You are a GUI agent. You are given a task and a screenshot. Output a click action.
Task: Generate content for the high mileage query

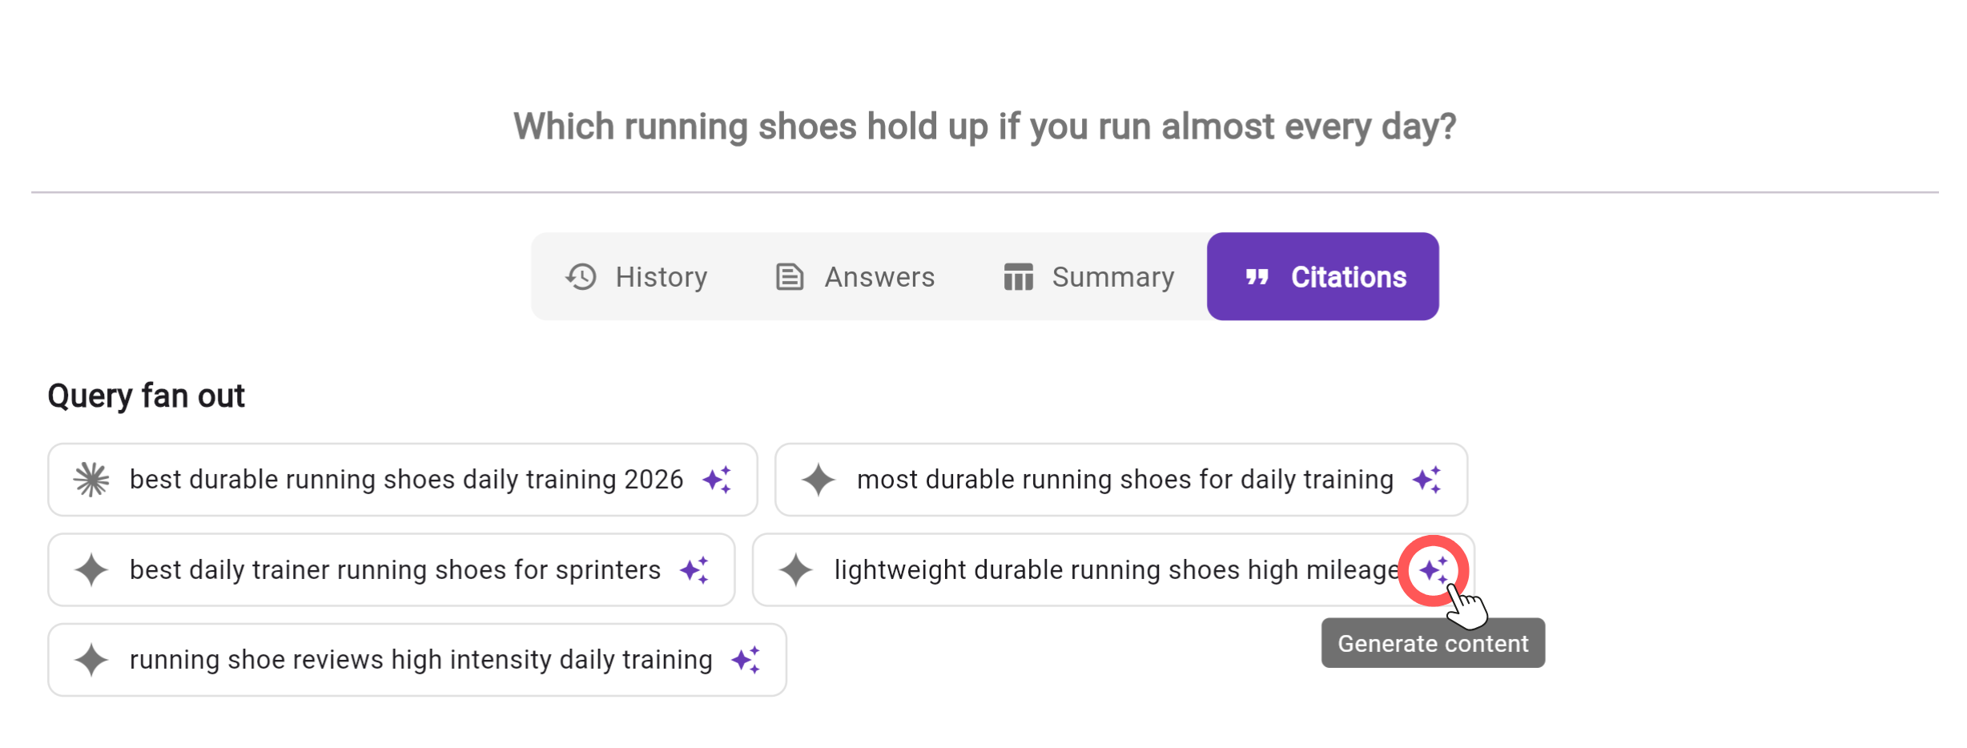pyautogui.click(x=1434, y=569)
